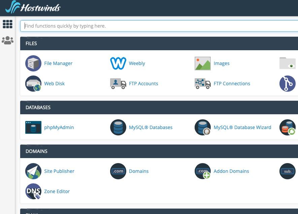Open the MySQL Databases cylinder icon

pyautogui.click(x=118, y=127)
